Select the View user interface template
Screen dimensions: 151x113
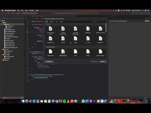pos(75,53)
